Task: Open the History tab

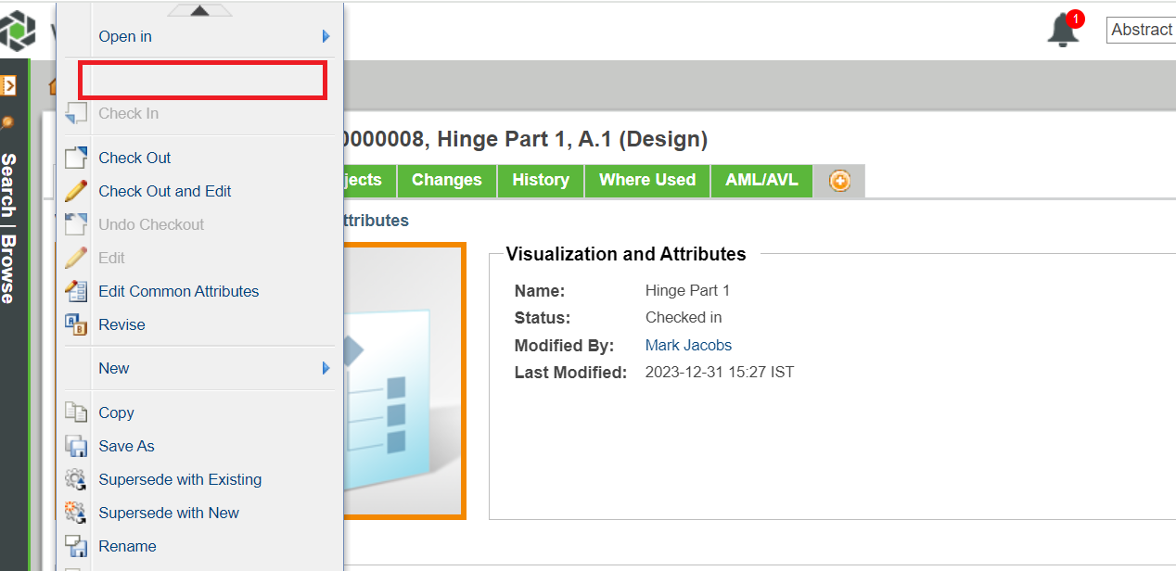Action: (540, 181)
